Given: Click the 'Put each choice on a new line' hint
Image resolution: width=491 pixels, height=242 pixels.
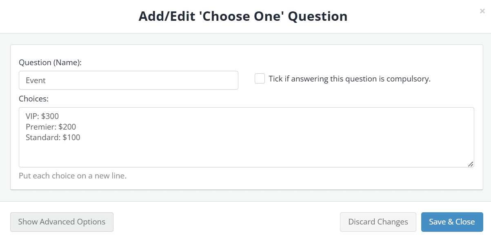Looking at the screenshot, I should pos(73,176).
